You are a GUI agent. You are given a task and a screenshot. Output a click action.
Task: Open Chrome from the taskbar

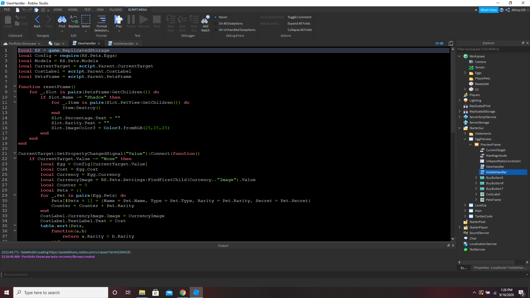(182, 292)
